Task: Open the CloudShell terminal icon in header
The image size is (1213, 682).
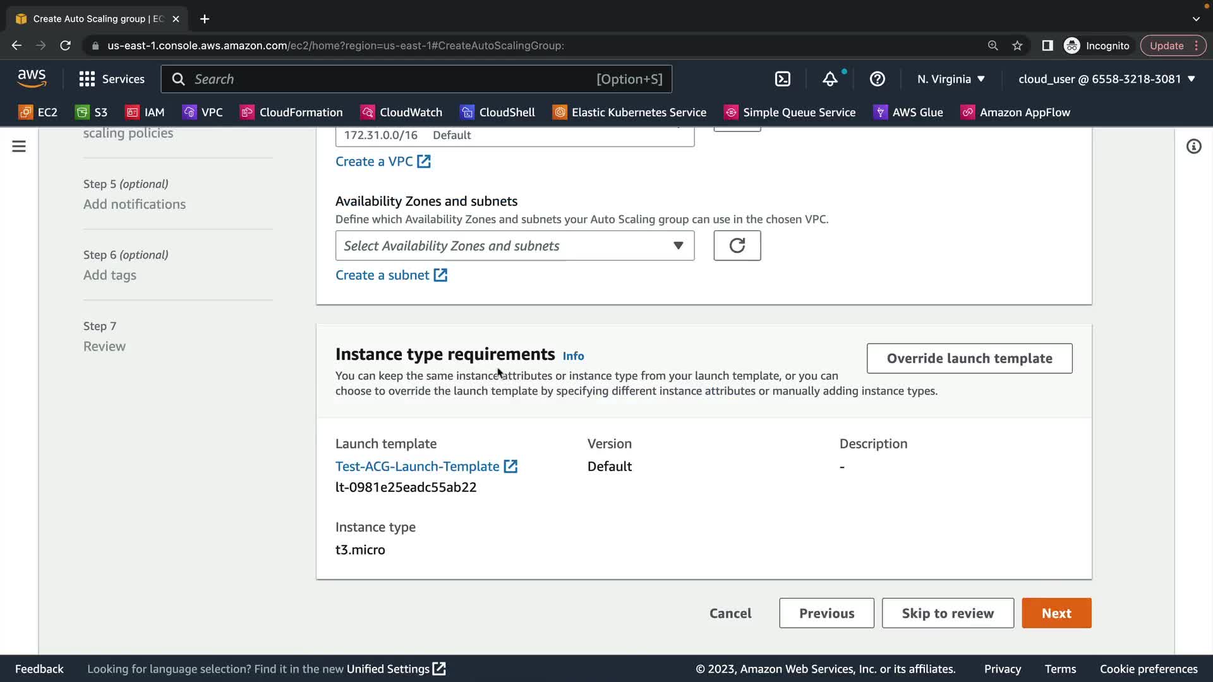Action: tap(782, 79)
